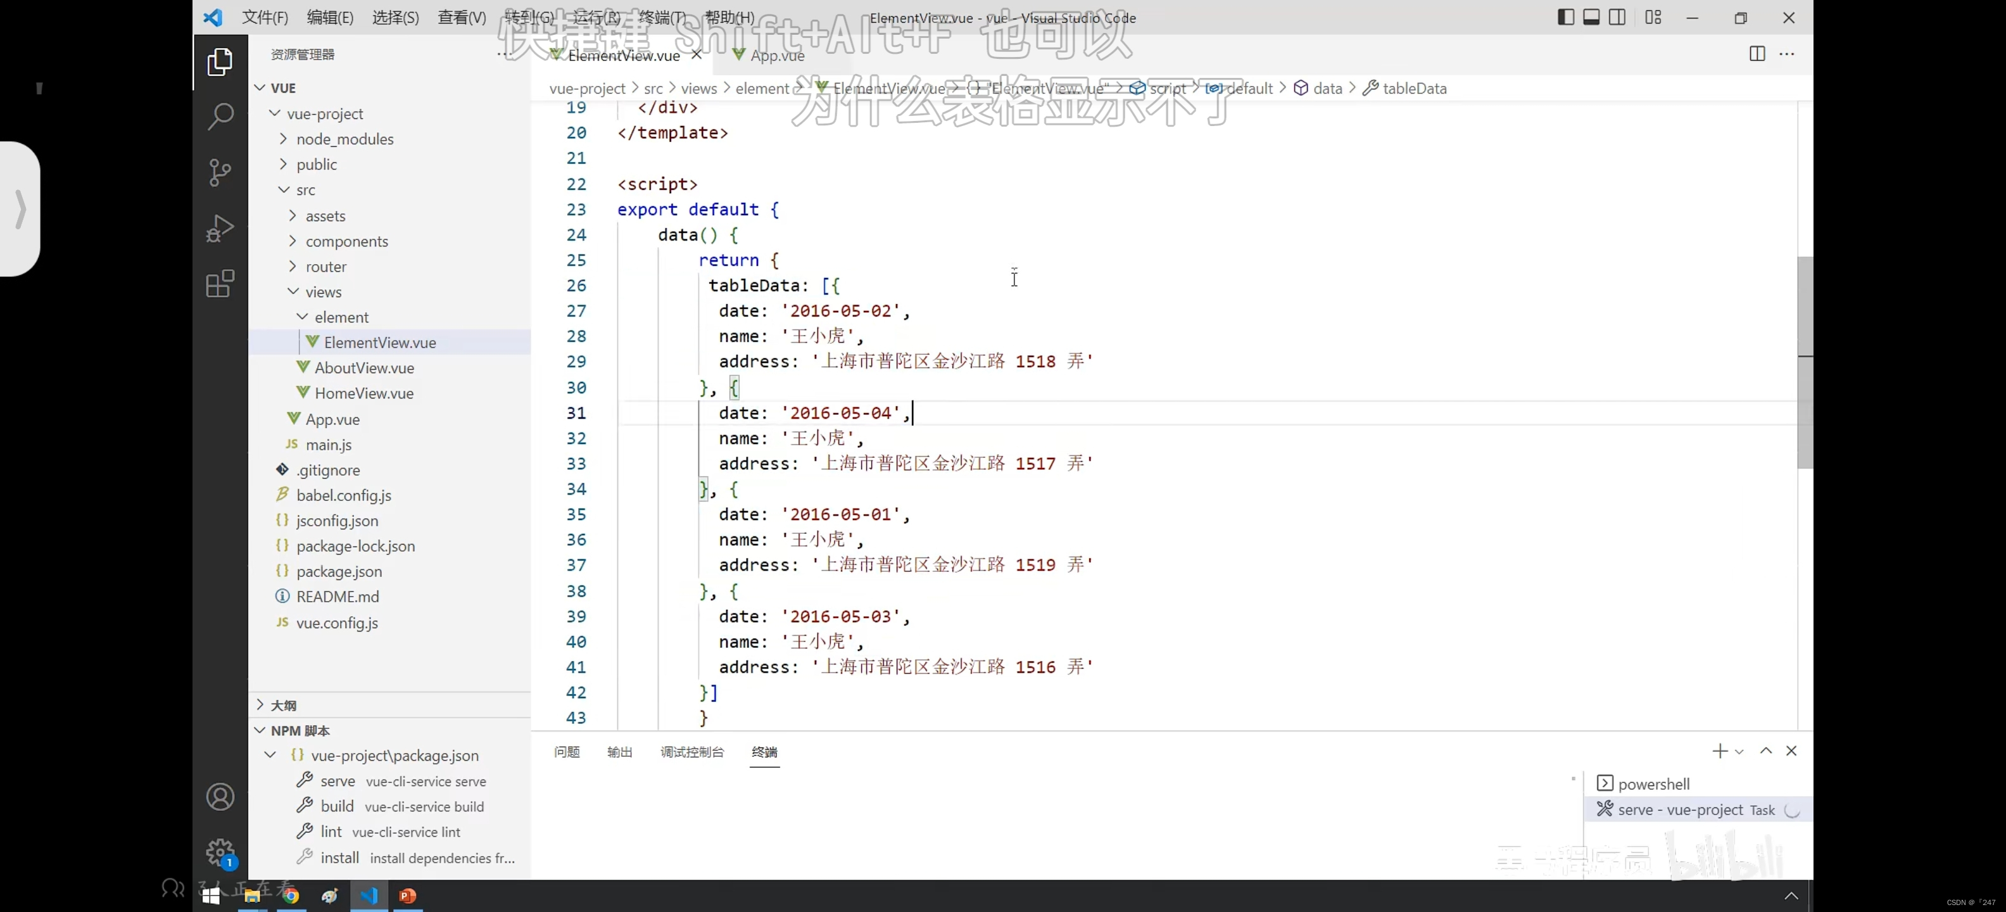This screenshot has width=2006, height=912.
Task: Toggle bottom panel visibility
Action: (1592, 17)
